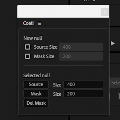Click the Mask Size label text
The height and width of the screenshot is (120, 120).
tap(44, 56)
